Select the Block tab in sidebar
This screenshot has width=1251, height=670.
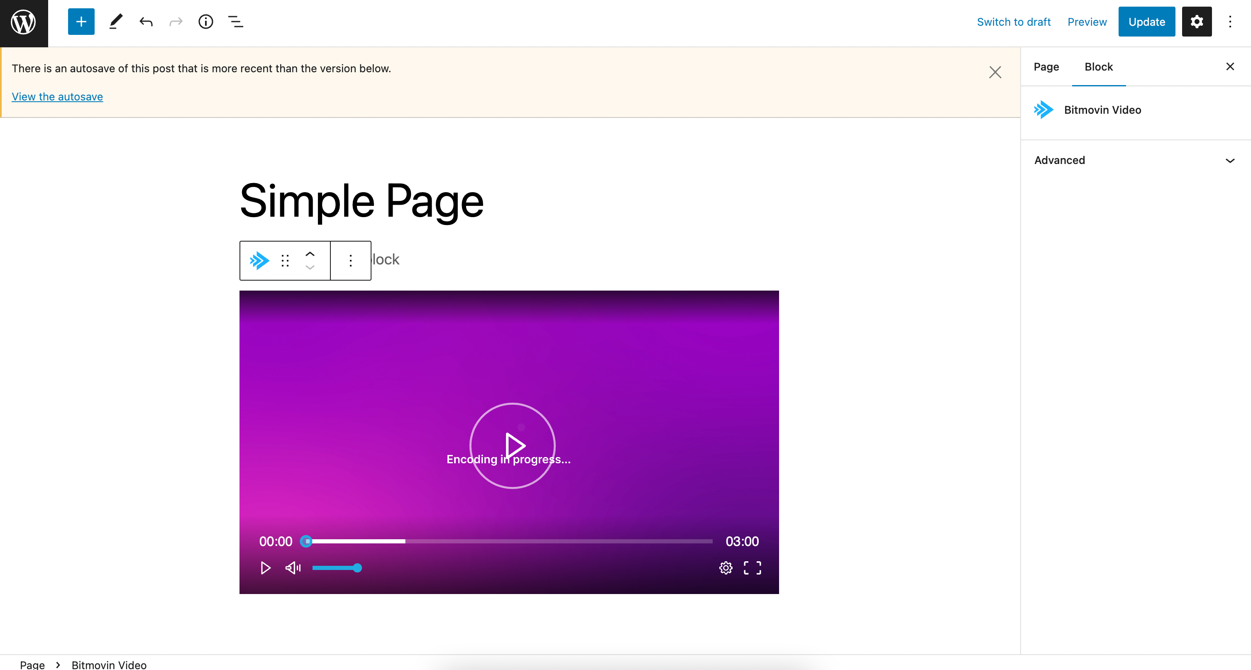pos(1099,67)
